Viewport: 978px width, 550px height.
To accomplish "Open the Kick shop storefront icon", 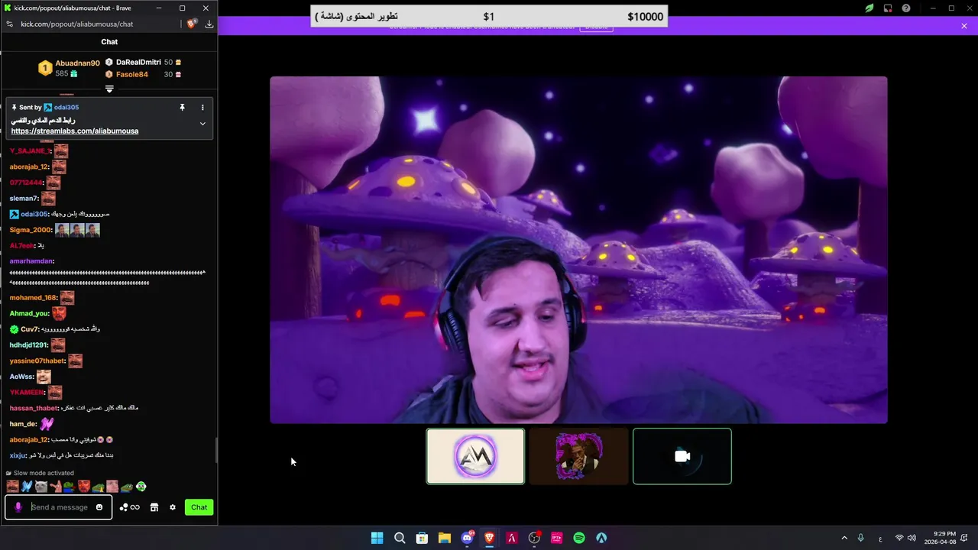I will pos(154,507).
